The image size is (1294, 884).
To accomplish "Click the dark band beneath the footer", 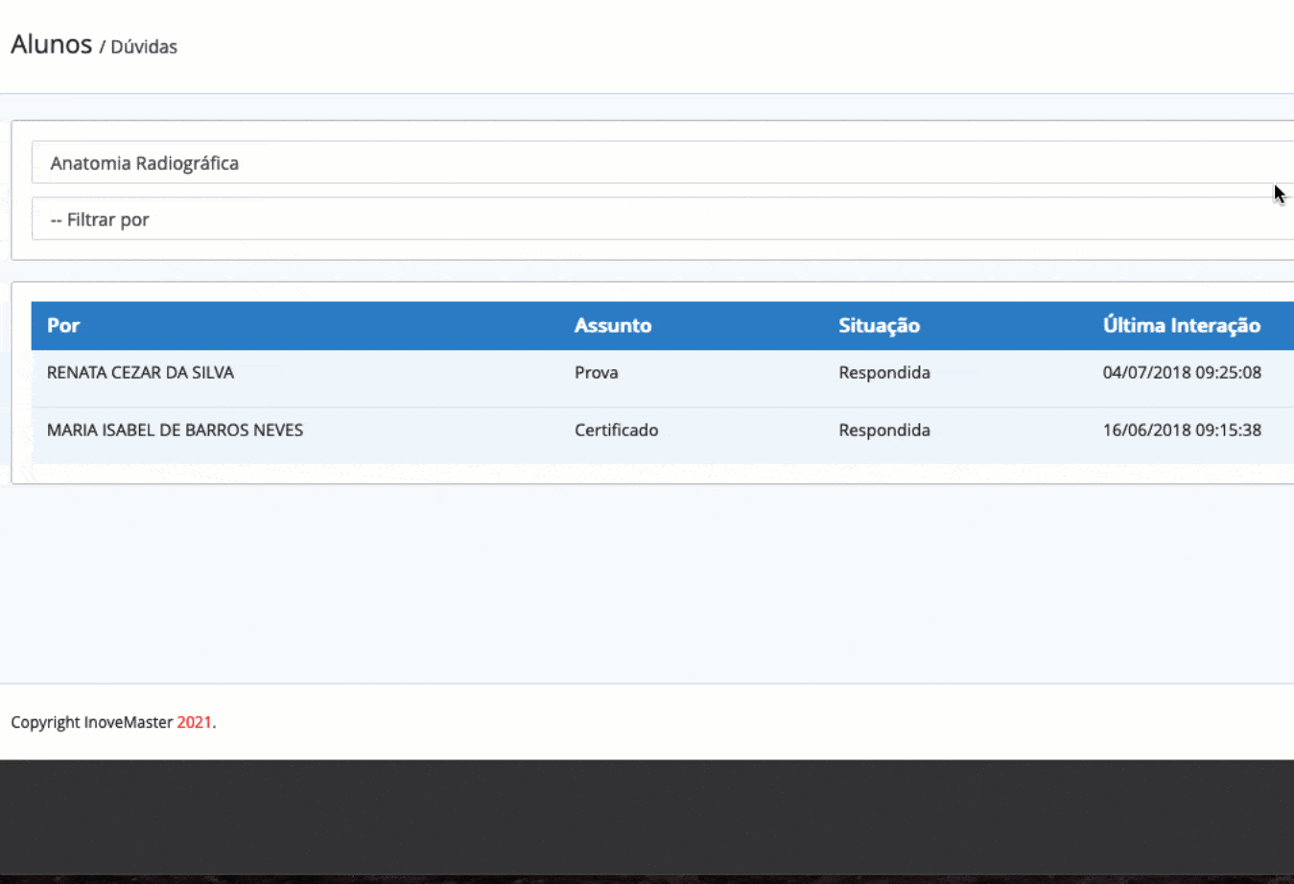I will tap(647, 815).
